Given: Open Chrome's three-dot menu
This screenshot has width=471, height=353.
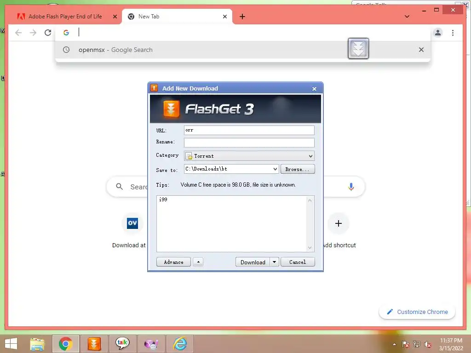Looking at the screenshot, I should [453, 33].
